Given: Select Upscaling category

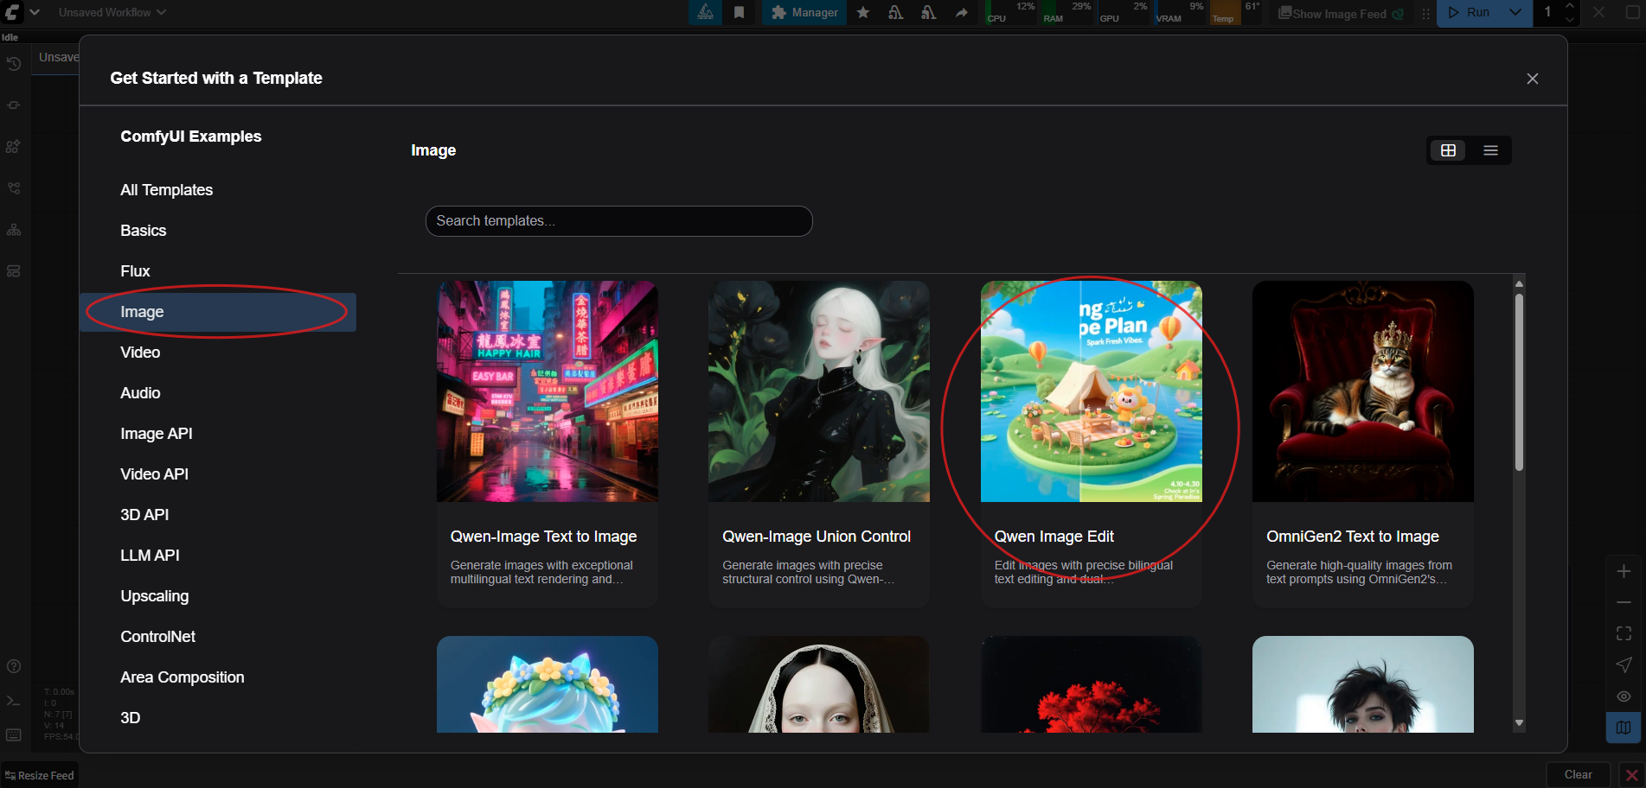Looking at the screenshot, I should (x=218, y=596).
